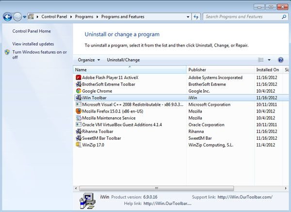Click the Google Chrome icon
The height and width of the screenshot is (212, 291).
click(79, 91)
